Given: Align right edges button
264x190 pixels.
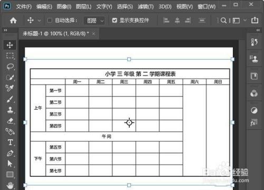Looking at the screenshot, I should (188, 21).
